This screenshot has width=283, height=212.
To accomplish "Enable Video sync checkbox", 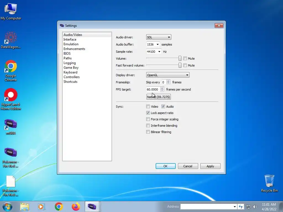I will point(148,107).
